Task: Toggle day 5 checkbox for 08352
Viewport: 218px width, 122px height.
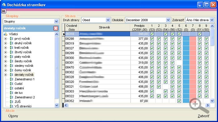Action: [179, 101]
